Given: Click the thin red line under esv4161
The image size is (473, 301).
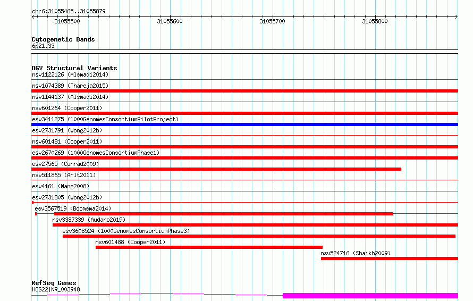Looking at the screenshot, I should [x=244, y=191].
